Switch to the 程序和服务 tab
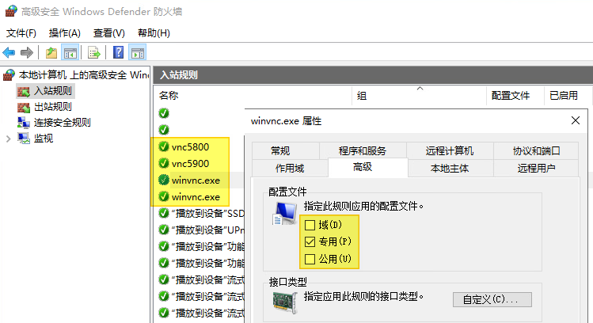Screen dimensions: 593x323 [x=363, y=151]
